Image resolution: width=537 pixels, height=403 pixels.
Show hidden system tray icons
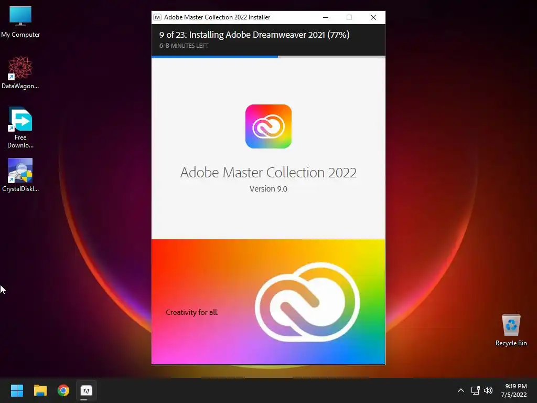pos(461,390)
